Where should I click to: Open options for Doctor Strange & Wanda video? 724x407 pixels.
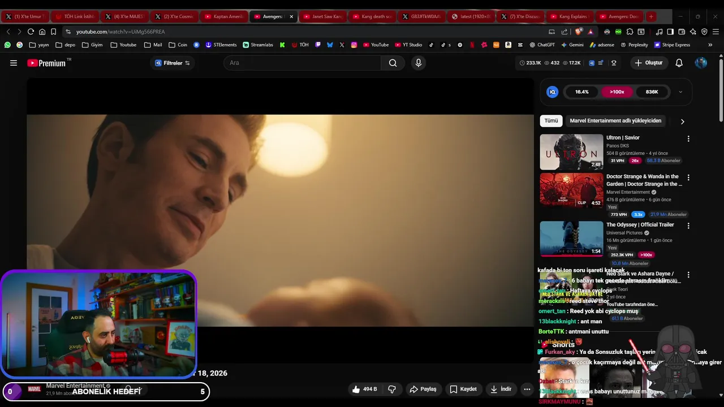pos(688,177)
